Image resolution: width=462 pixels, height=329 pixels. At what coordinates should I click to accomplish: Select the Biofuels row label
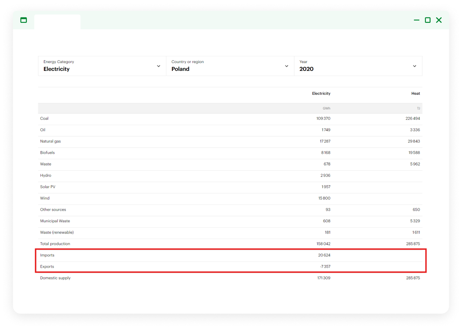(47, 153)
